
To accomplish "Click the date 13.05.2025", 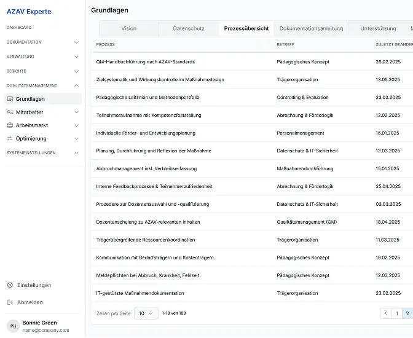I will coord(388,79).
